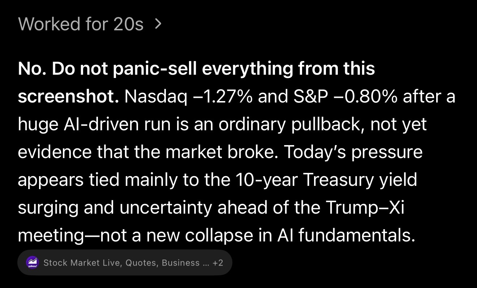Click the Trump–Xi text in the answer
The image size is (477, 288).
365,208
